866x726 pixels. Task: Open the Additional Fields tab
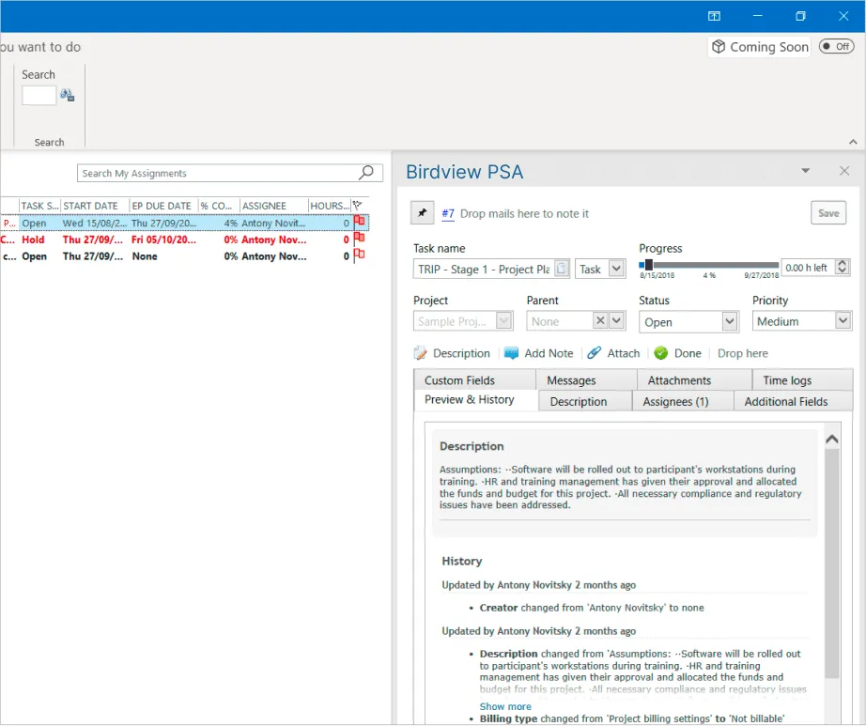(794, 401)
